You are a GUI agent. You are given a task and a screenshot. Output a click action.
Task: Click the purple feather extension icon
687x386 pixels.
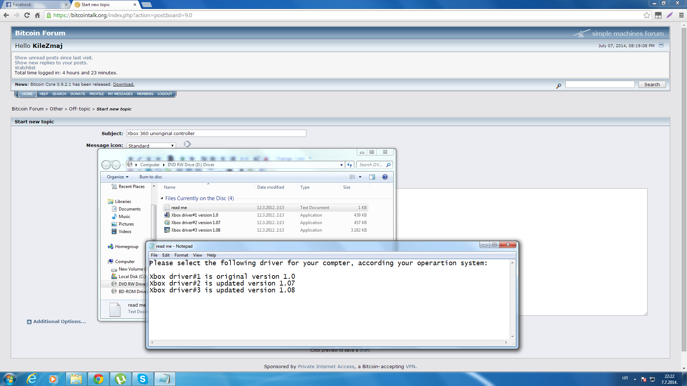670,15
